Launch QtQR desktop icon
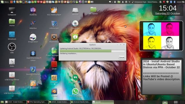This screenshot has width=185, height=104. (x=54, y=66)
